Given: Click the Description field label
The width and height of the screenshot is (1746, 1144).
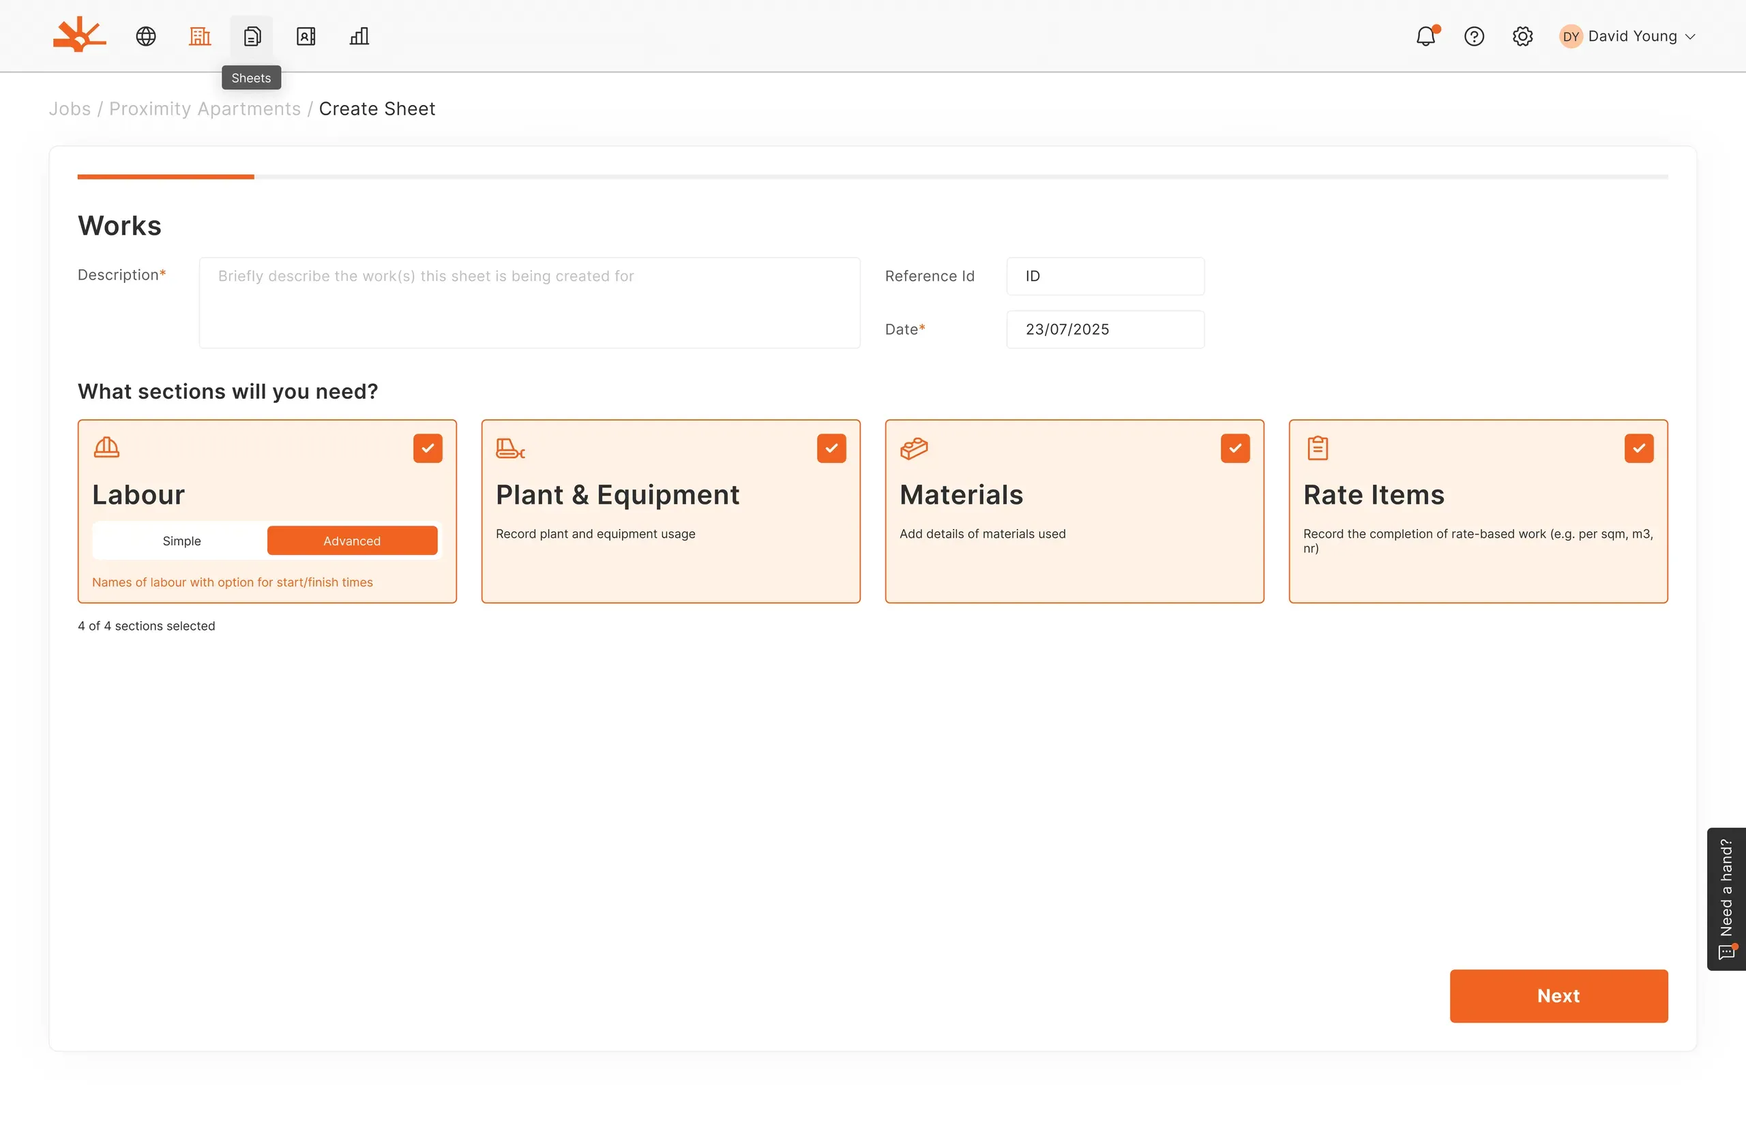Looking at the screenshot, I should point(122,274).
